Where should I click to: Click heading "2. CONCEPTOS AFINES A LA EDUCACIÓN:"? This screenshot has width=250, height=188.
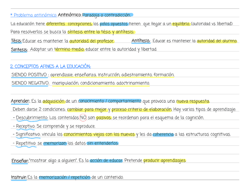pos(50,66)
